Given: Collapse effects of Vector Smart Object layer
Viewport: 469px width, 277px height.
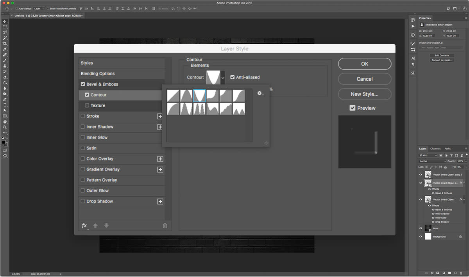Looking at the screenshot, I should pyautogui.click(x=464, y=199).
